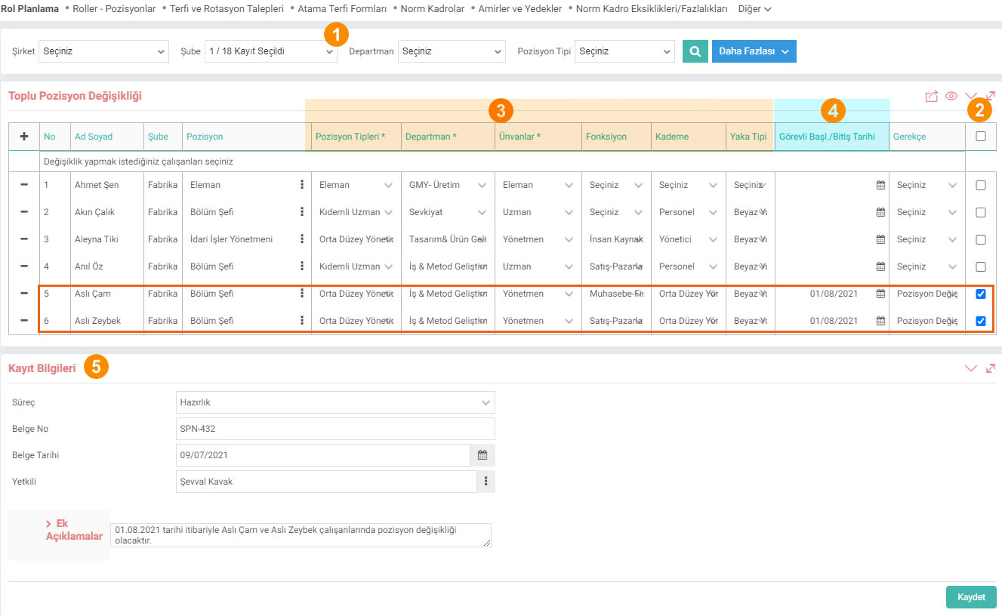This screenshot has height=616, width=1002.
Task: Open the Belge Tarihi calendar picker
Action: click(x=483, y=455)
